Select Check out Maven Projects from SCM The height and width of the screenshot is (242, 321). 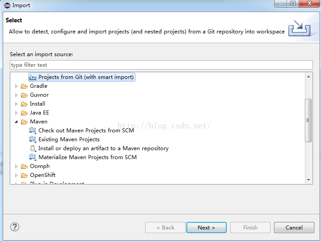pyautogui.click(x=86, y=131)
